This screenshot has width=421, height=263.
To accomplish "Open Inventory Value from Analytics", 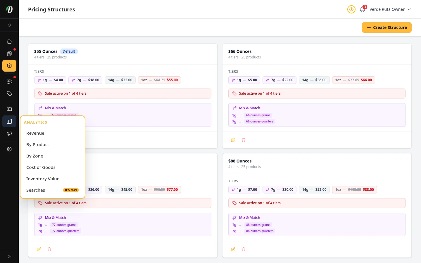I will click(43, 179).
